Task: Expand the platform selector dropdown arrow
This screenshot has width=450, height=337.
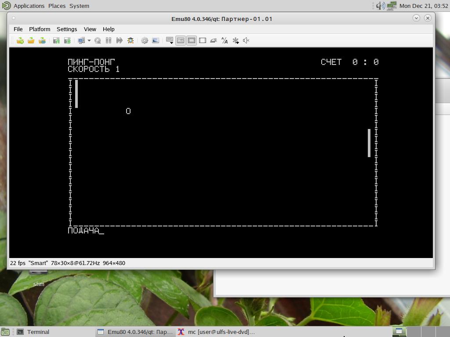Action: [89, 40]
